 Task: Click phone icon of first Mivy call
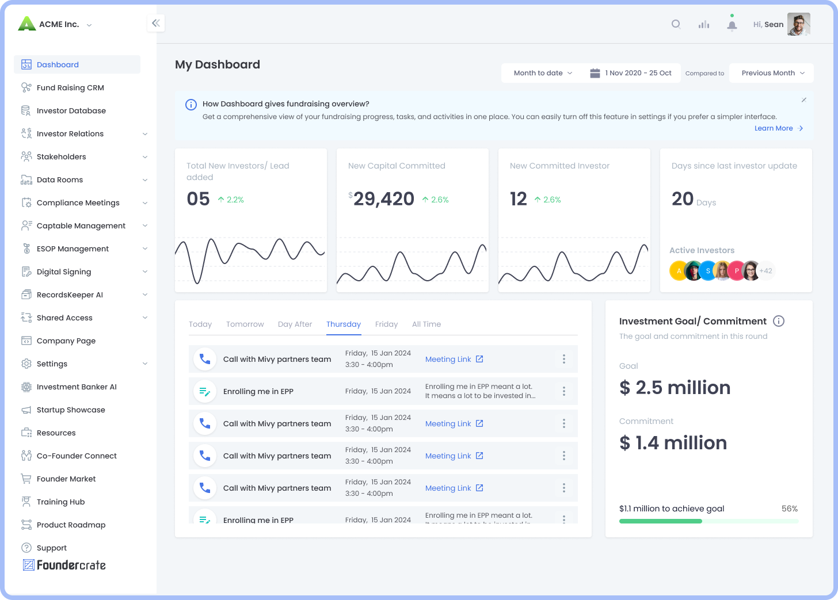coord(205,359)
